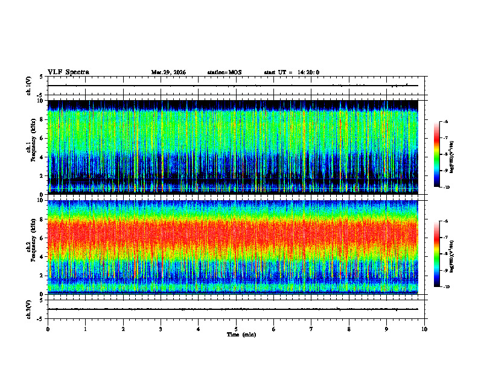Click the "start UT = 14:20:0" header text
This screenshot has width=478, height=369.
[x=292, y=72]
